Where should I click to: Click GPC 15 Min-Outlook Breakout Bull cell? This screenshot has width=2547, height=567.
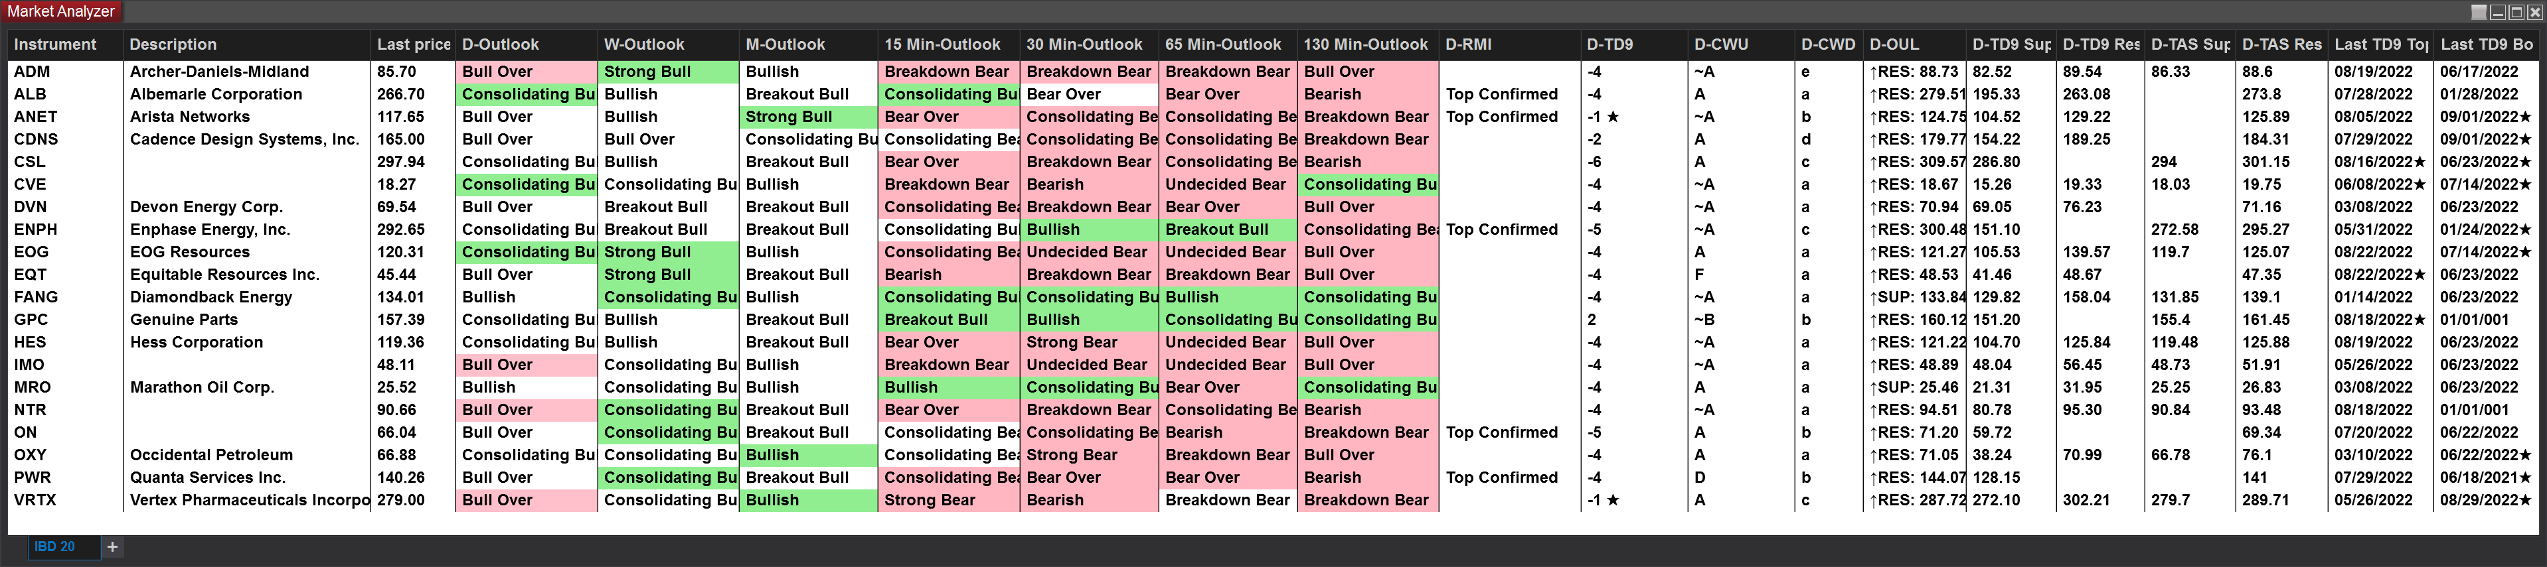click(948, 320)
